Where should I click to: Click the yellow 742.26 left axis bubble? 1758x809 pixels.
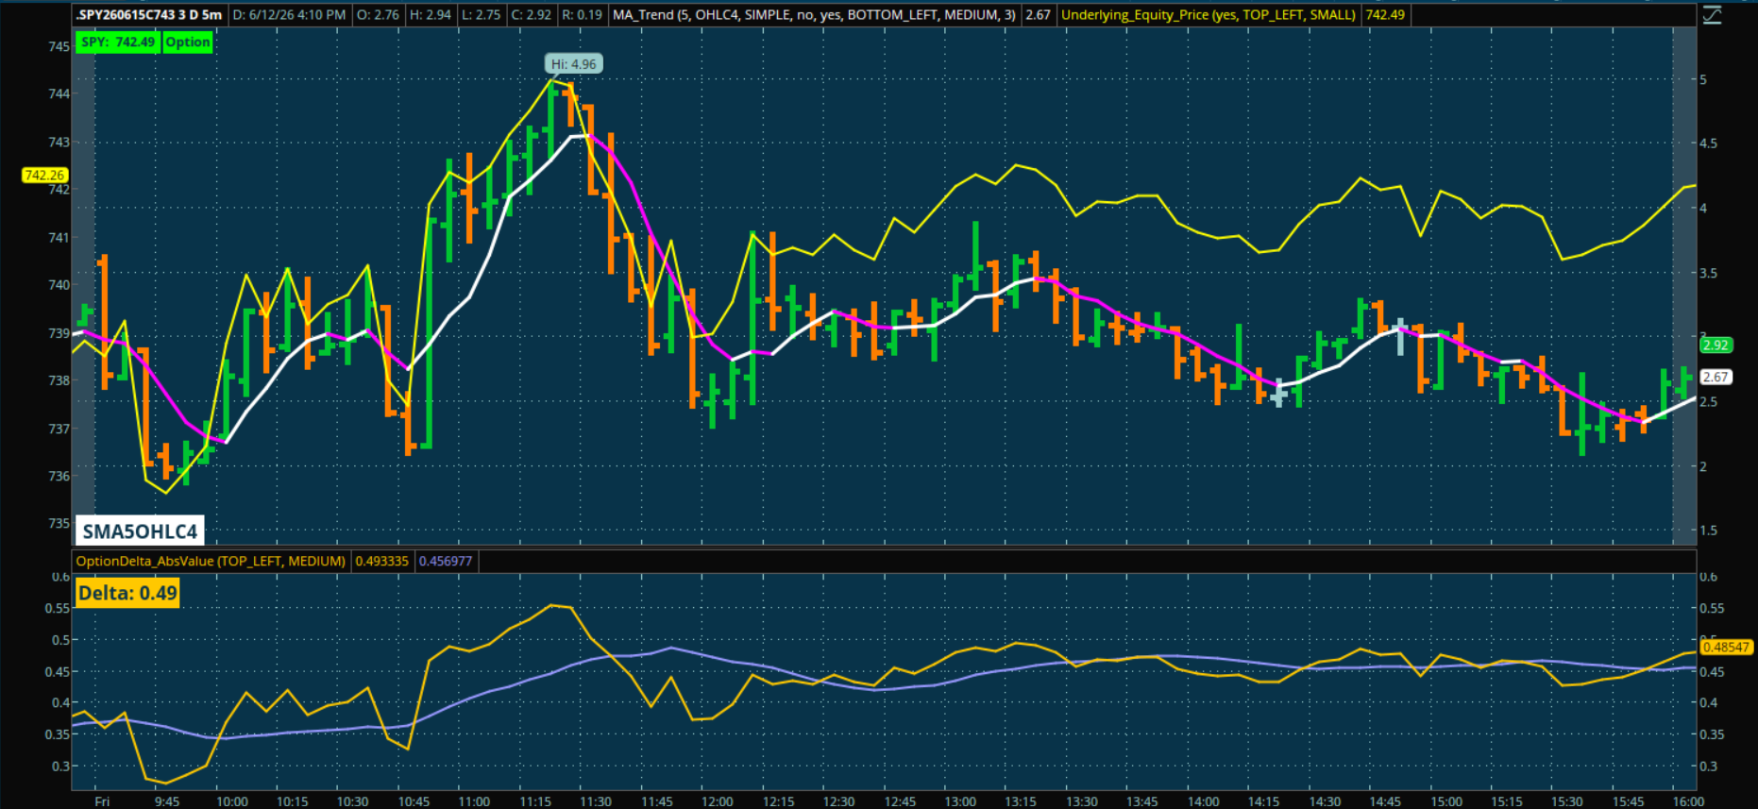click(44, 176)
